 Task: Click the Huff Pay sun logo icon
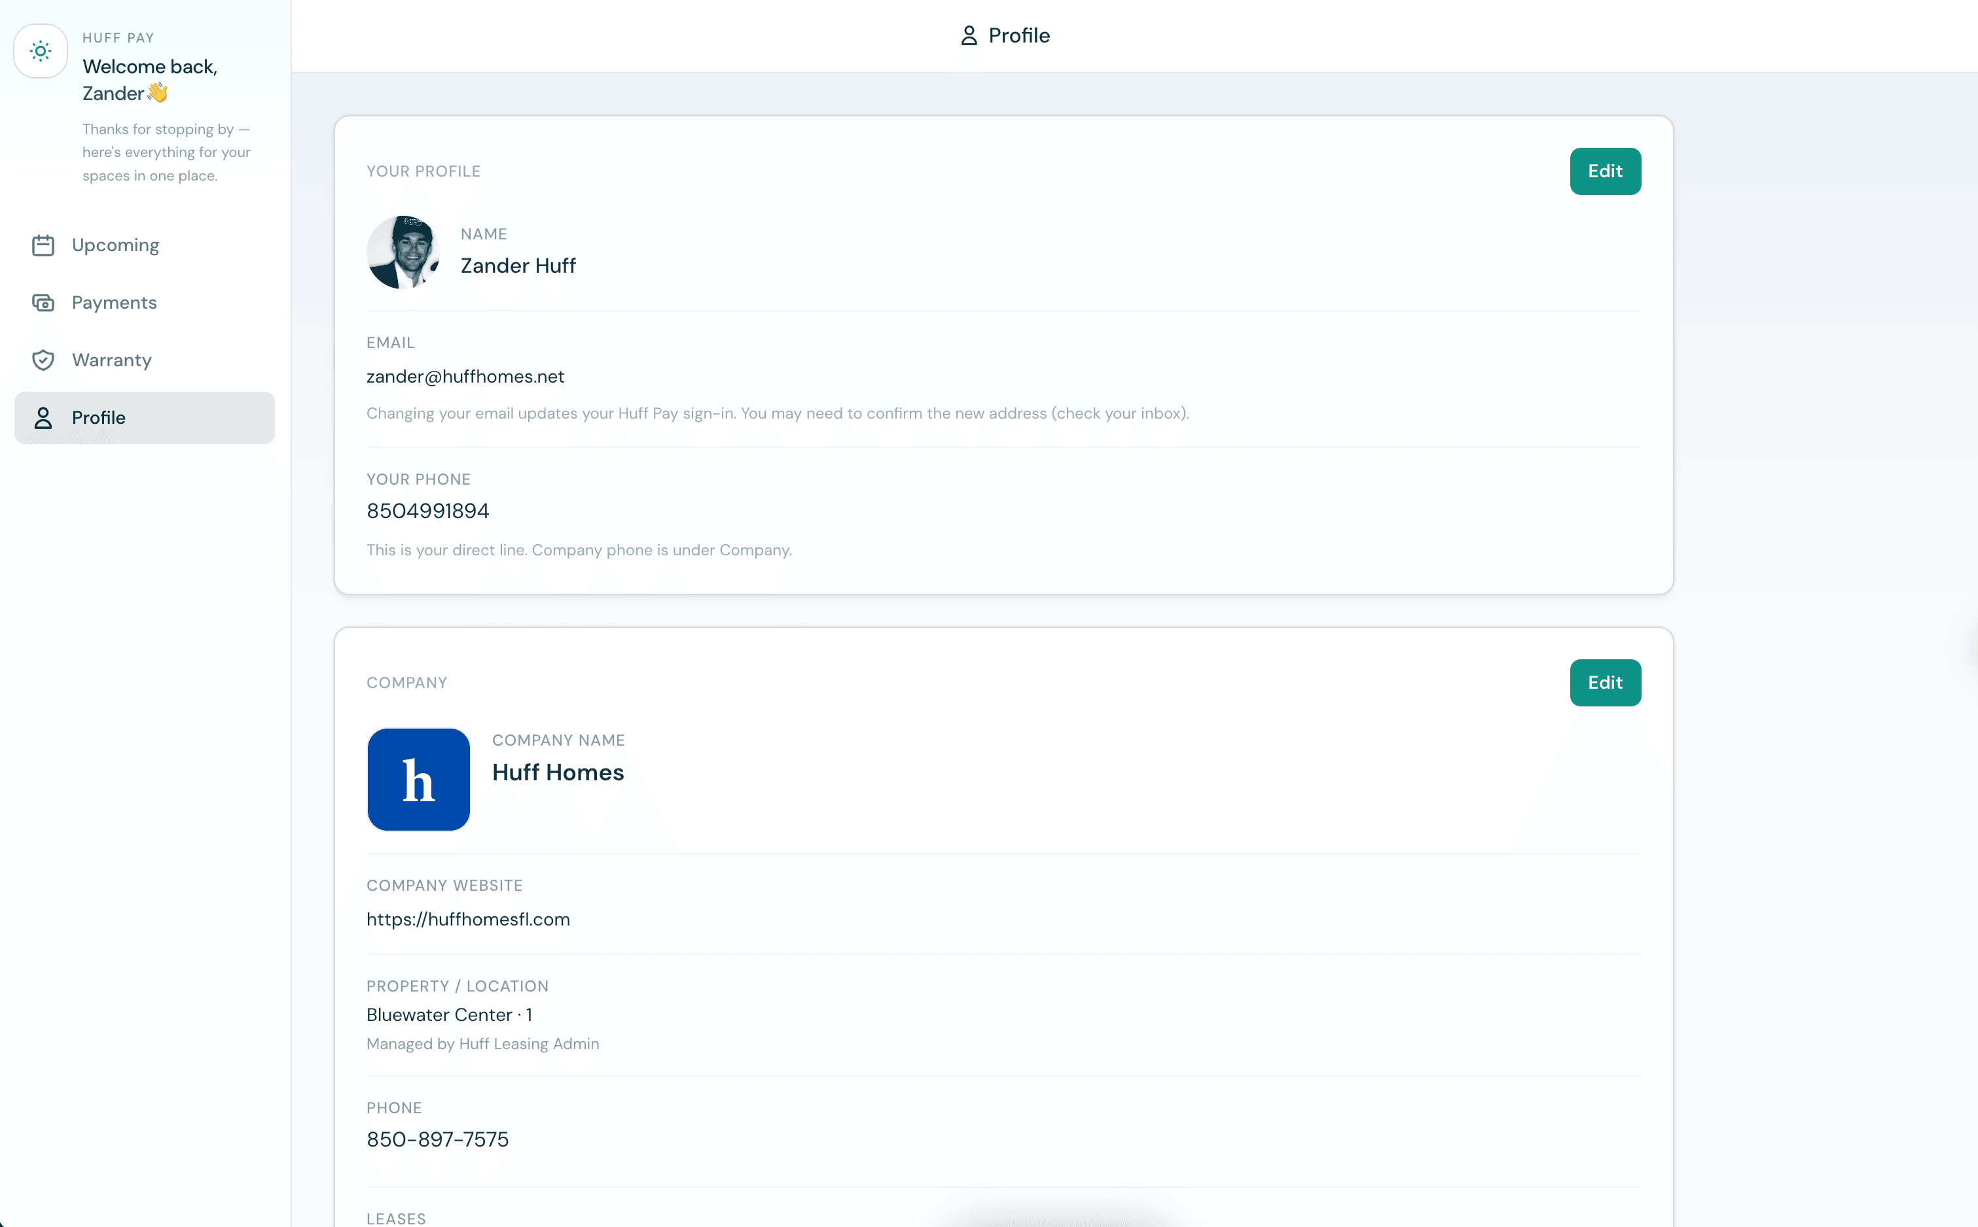[40, 51]
